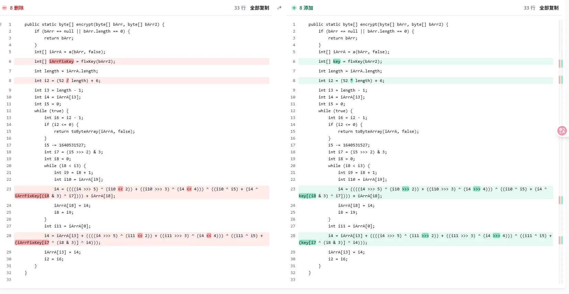Jump to line 6 change marker in minimap

pos(560,63)
